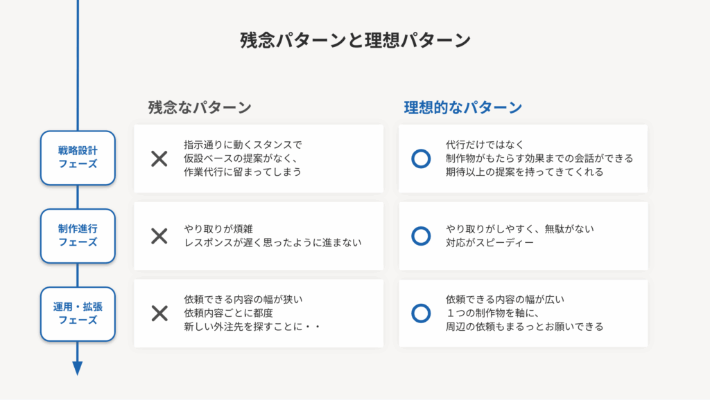Select the 制作進行フェーズ phase box
710x400 pixels.
coord(78,236)
